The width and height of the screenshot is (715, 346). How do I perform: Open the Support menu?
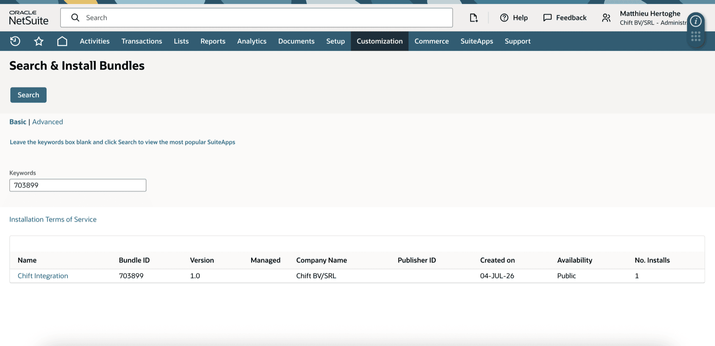pos(517,41)
